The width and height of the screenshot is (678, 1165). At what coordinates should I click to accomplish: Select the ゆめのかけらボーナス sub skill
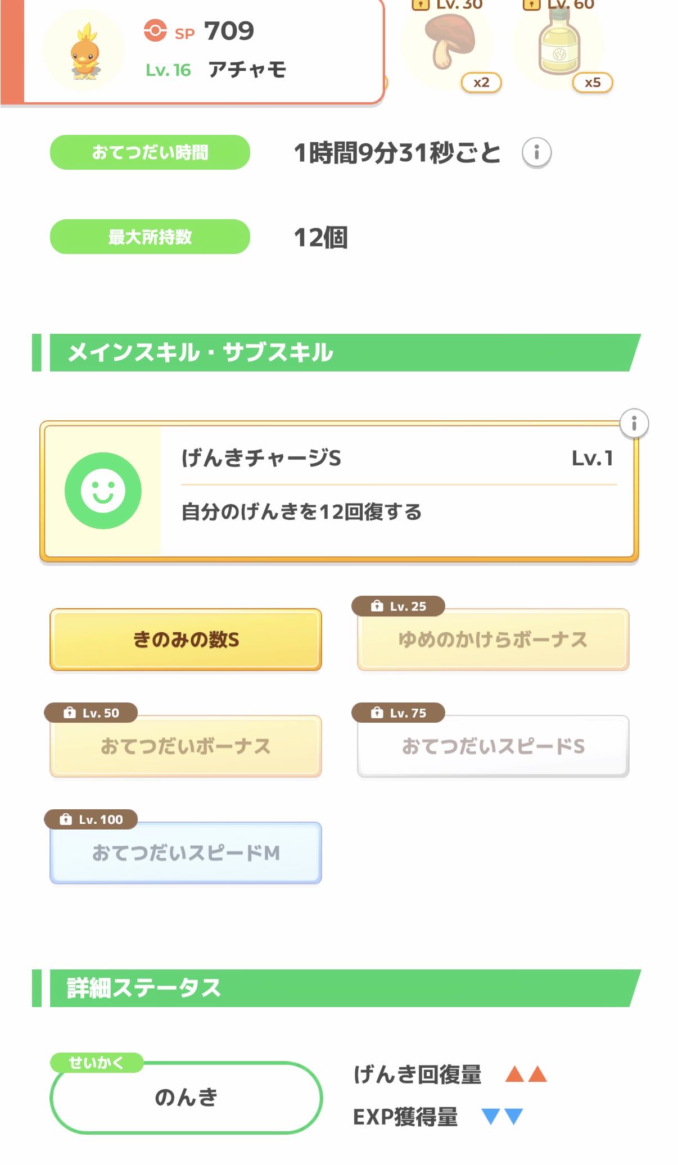coord(492,640)
